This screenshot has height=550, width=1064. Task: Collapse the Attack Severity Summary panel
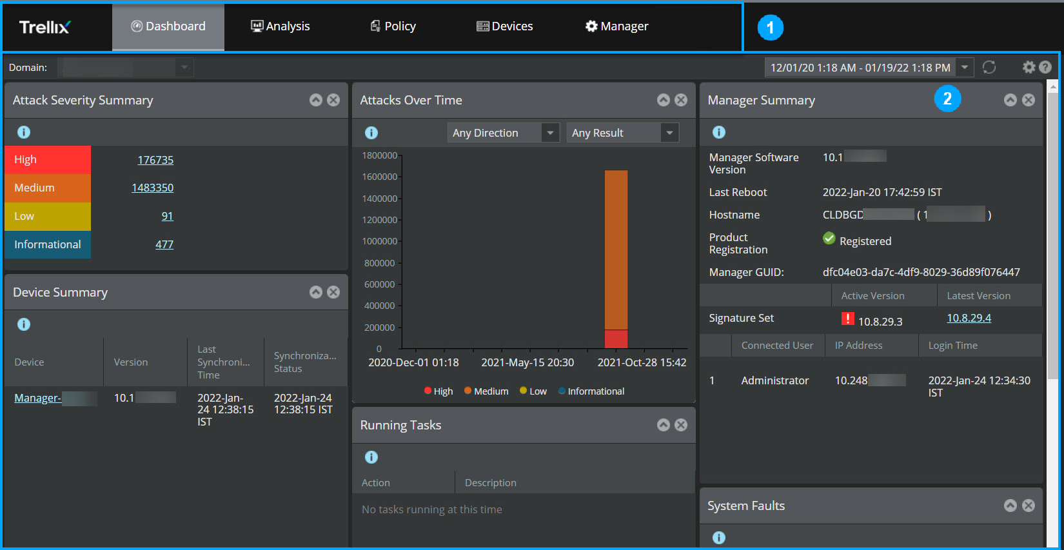coord(316,100)
